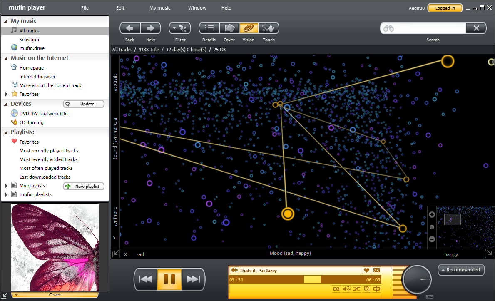Image resolution: width=495 pixels, height=301 pixels.
Task: Reset zoom with center circle button
Action: [x=432, y=227]
